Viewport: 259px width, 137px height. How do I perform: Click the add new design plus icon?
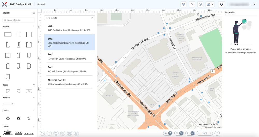[183, 4]
